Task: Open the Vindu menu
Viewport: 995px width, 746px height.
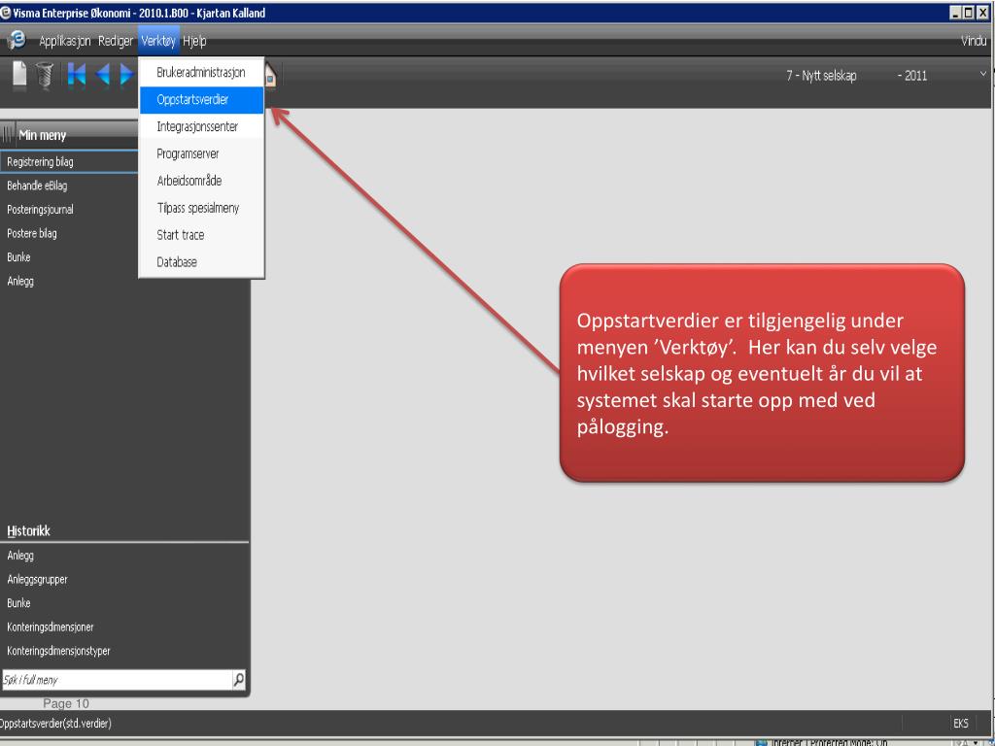Action: (x=974, y=41)
